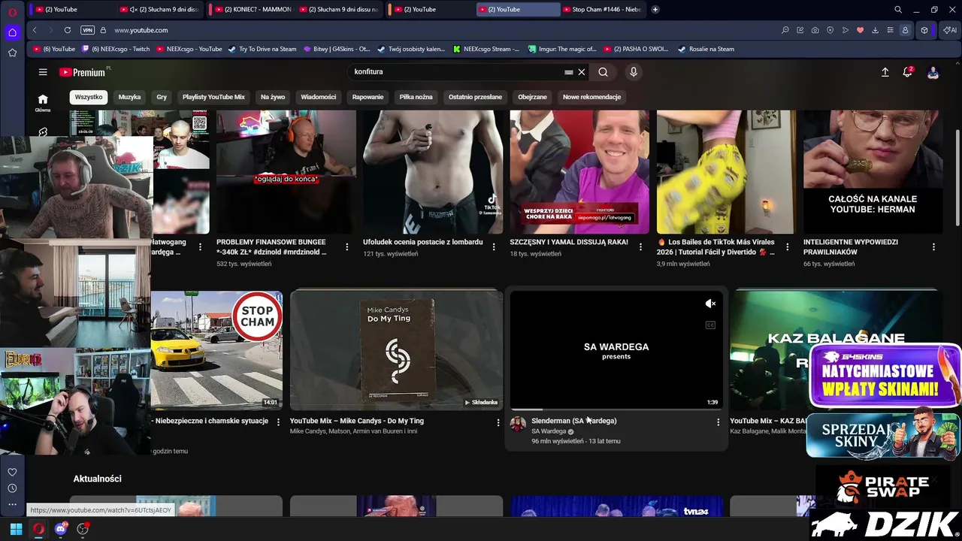Toggle captions on Slenderman preview
This screenshot has width=962, height=541.
tap(710, 325)
